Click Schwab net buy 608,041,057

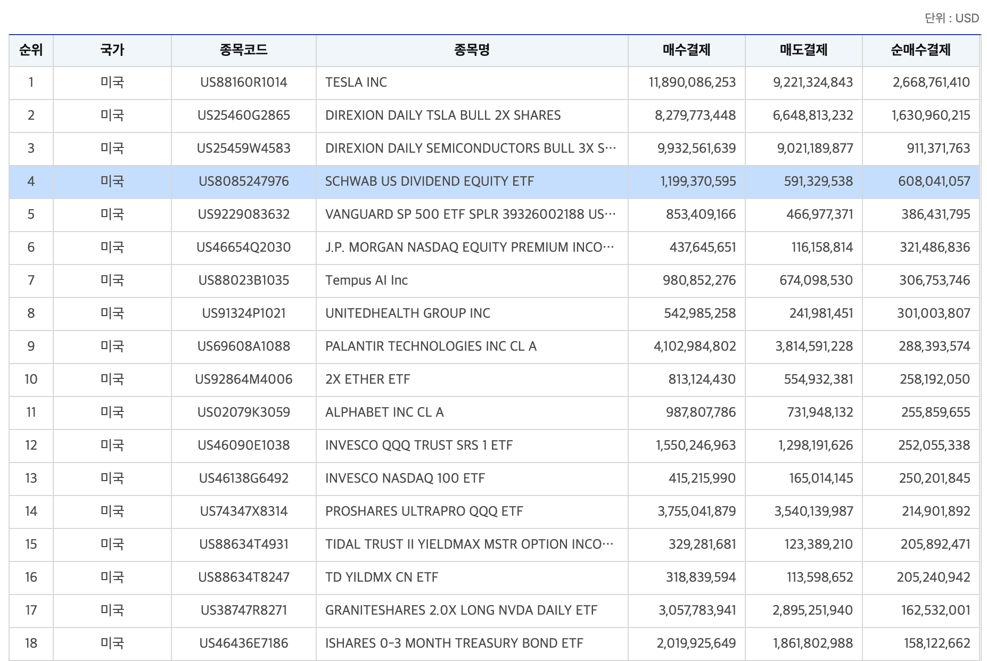click(x=934, y=181)
